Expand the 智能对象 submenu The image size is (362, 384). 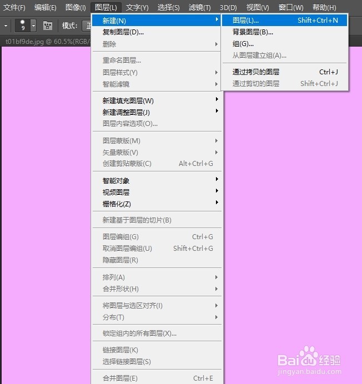[157, 181]
